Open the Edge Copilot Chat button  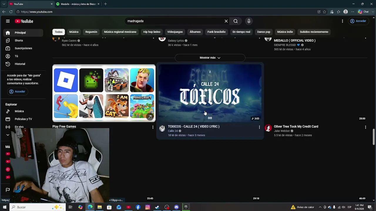tap(363, 12)
